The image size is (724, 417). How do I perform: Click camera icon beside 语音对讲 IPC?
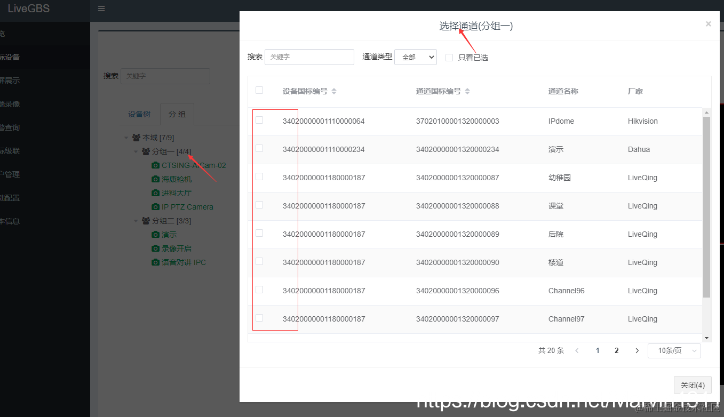[156, 262]
